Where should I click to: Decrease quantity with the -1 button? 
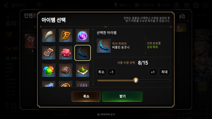point(112,72)
